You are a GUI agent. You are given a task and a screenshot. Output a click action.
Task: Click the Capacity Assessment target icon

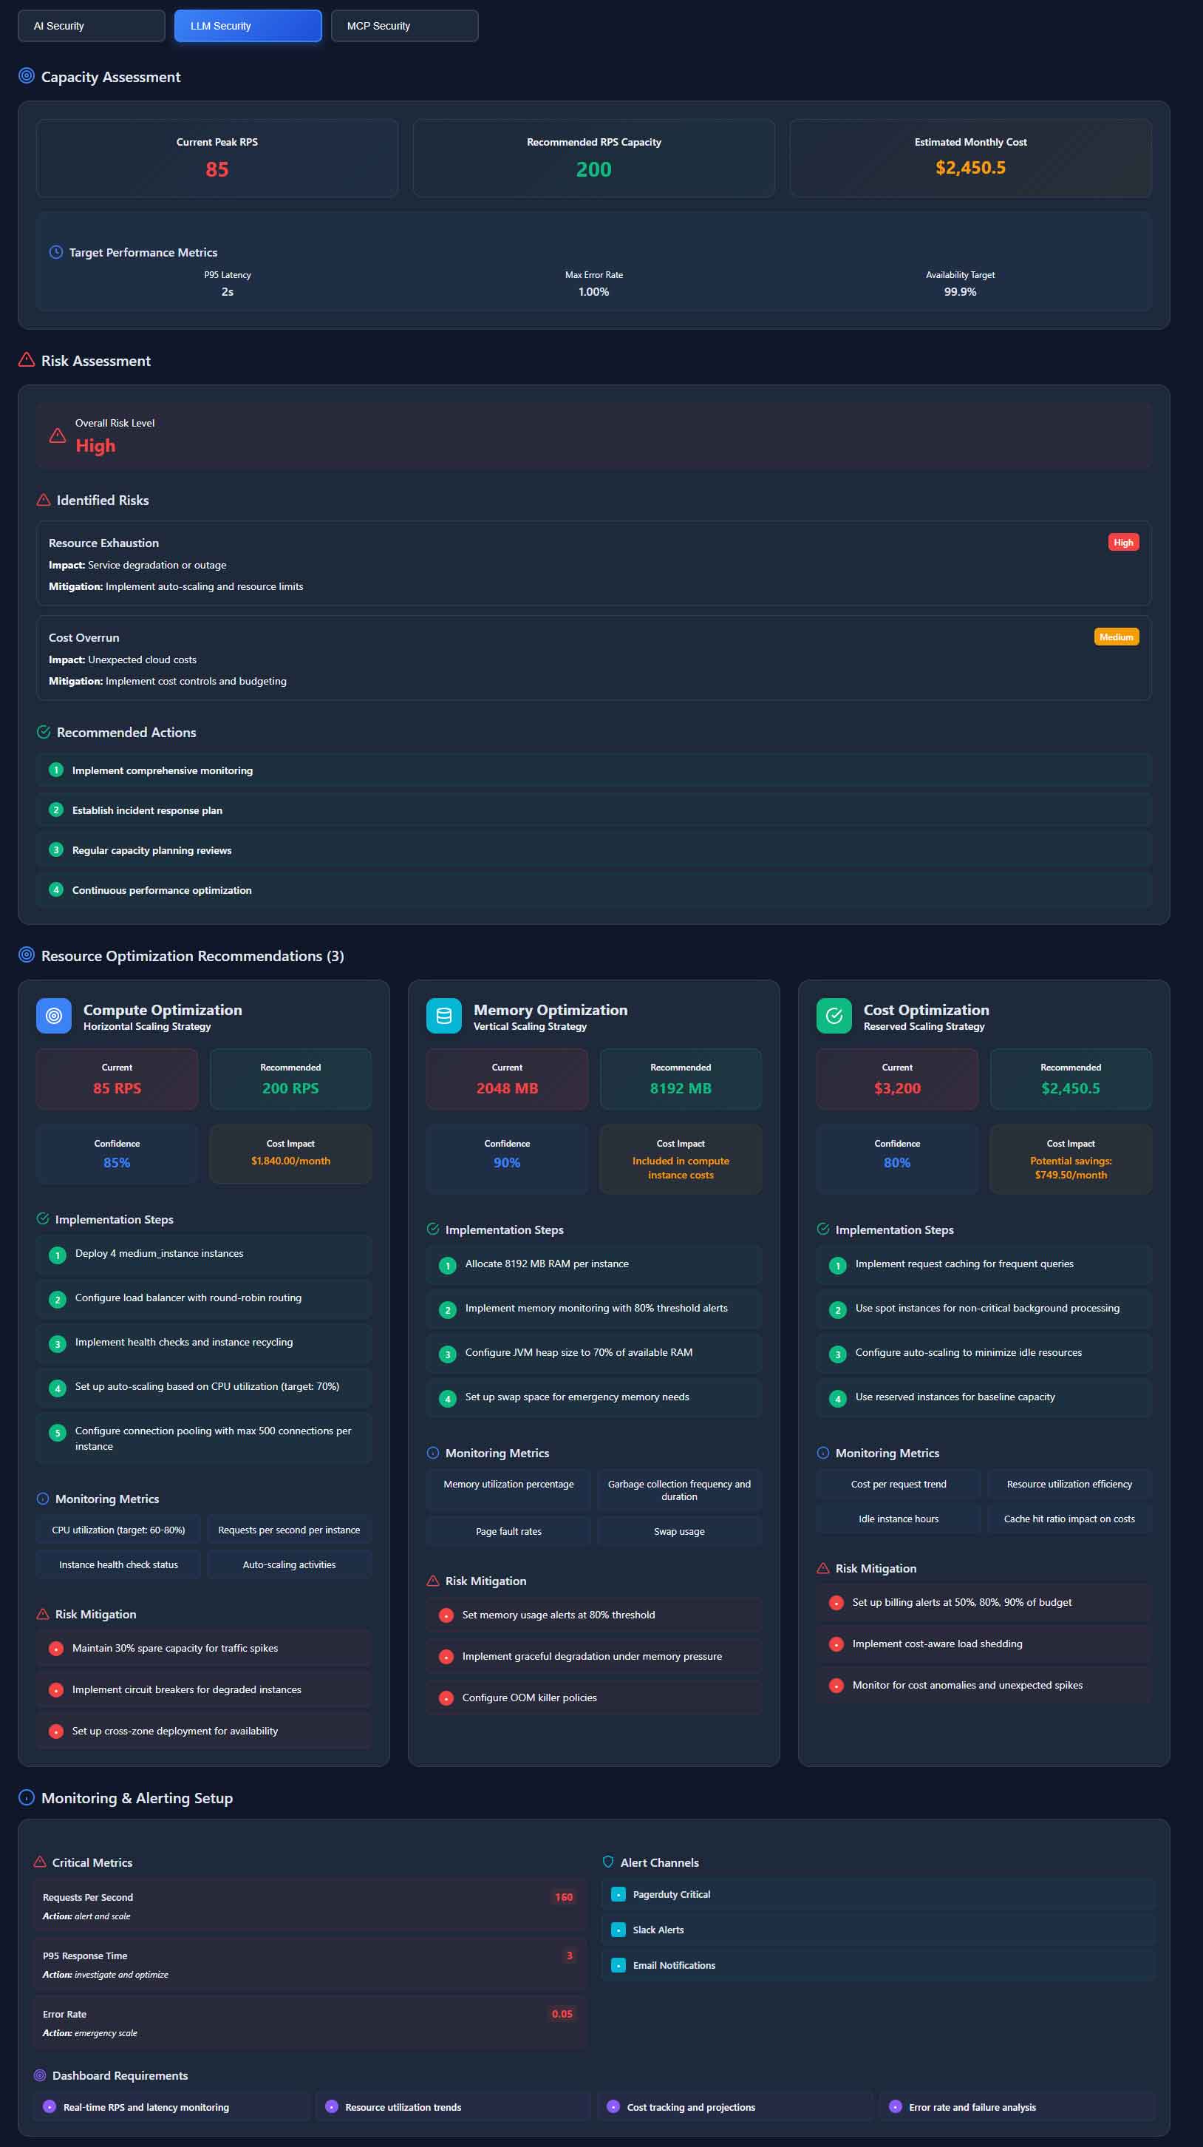click(27, 76)
